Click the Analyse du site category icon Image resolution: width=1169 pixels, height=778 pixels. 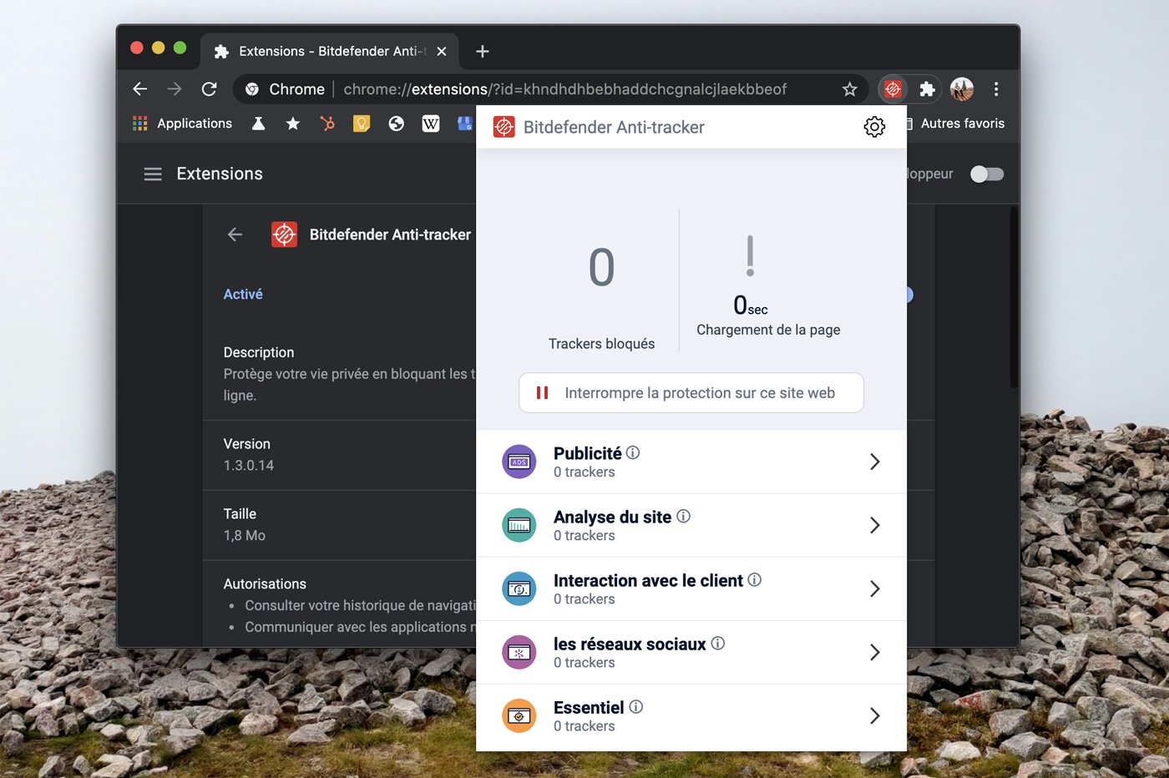519,525
